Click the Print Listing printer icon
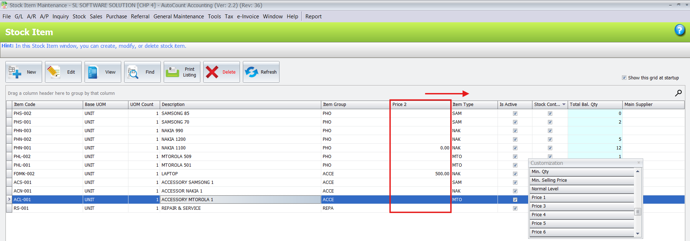This screenshot has width=690, height=241. (173, 72)
